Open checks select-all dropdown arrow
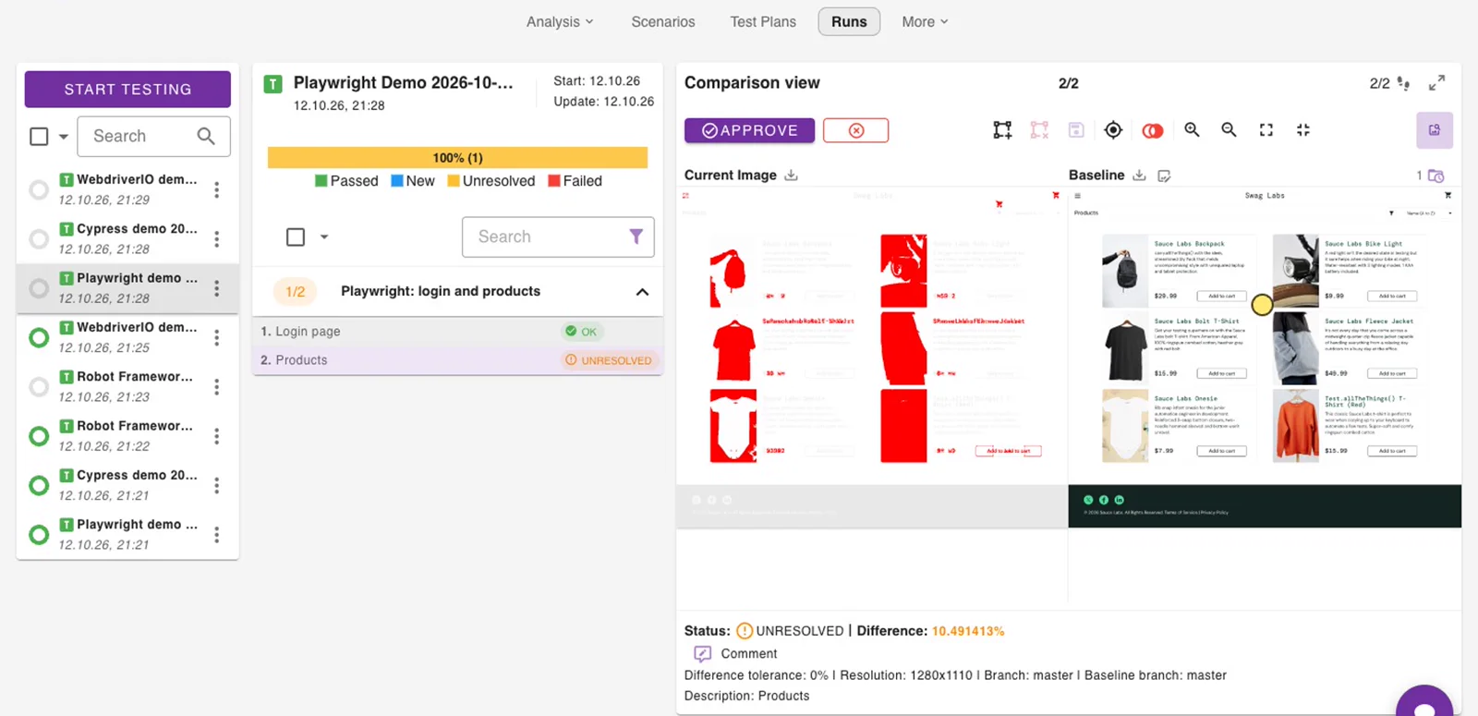 click(x=324, y=237)
